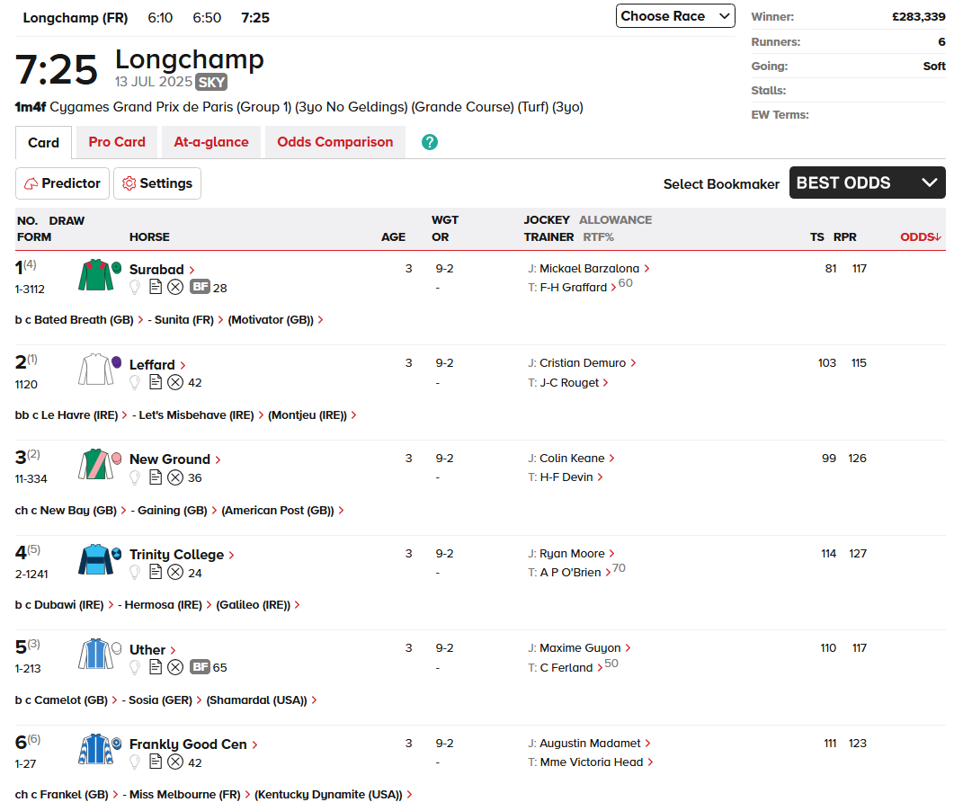Open jockey Mickael Barzalona's profile
This screenshot has width=954, height=811.
[x=594, y=268]
